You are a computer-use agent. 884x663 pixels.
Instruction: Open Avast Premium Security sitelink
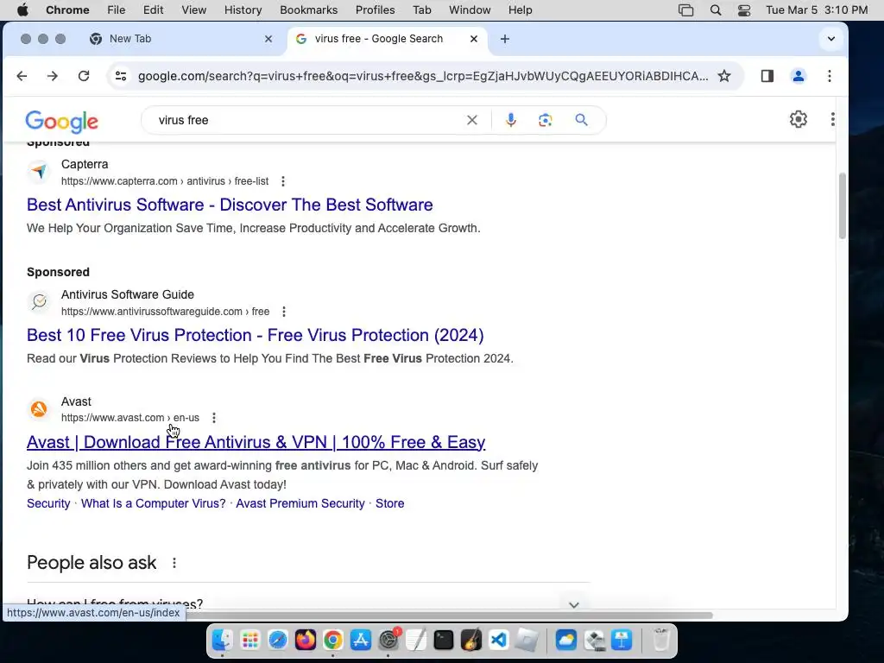point(300,503)
